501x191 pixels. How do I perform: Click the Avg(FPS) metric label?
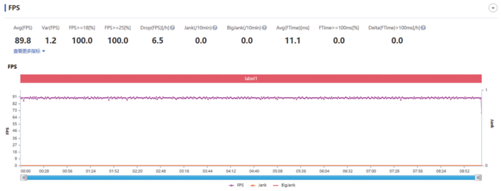23,27
